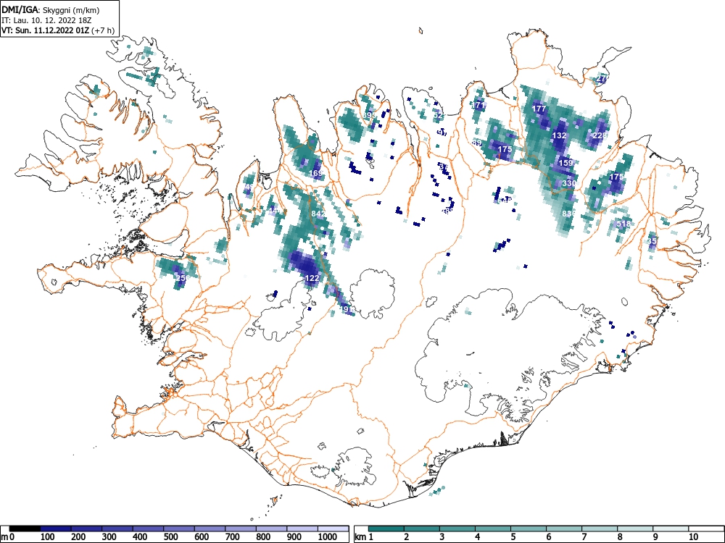This screenshot has width=725, height=543.
Task: Click the swatch above the 1000 label
Action: [x=333, y=529]
